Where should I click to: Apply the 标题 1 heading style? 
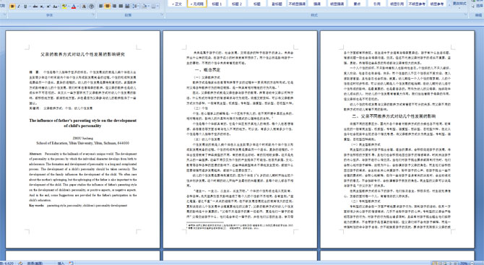[217, 4]
